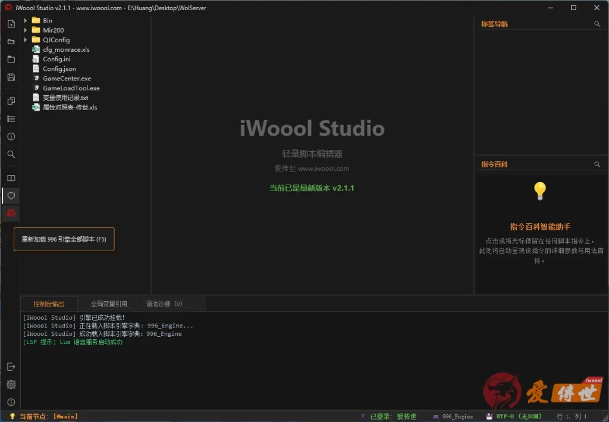Image resolution: width=609 pixels, height=422 pixels.
Task: Select Config.json in the file tree
Action: pyautogui.click(x=59, y=69)
